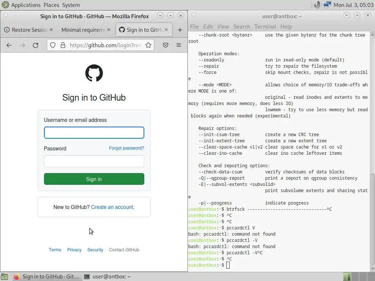This screenshot has height=281, width=375.
Task: Focus the Password input field
Action: pos(94,161)
